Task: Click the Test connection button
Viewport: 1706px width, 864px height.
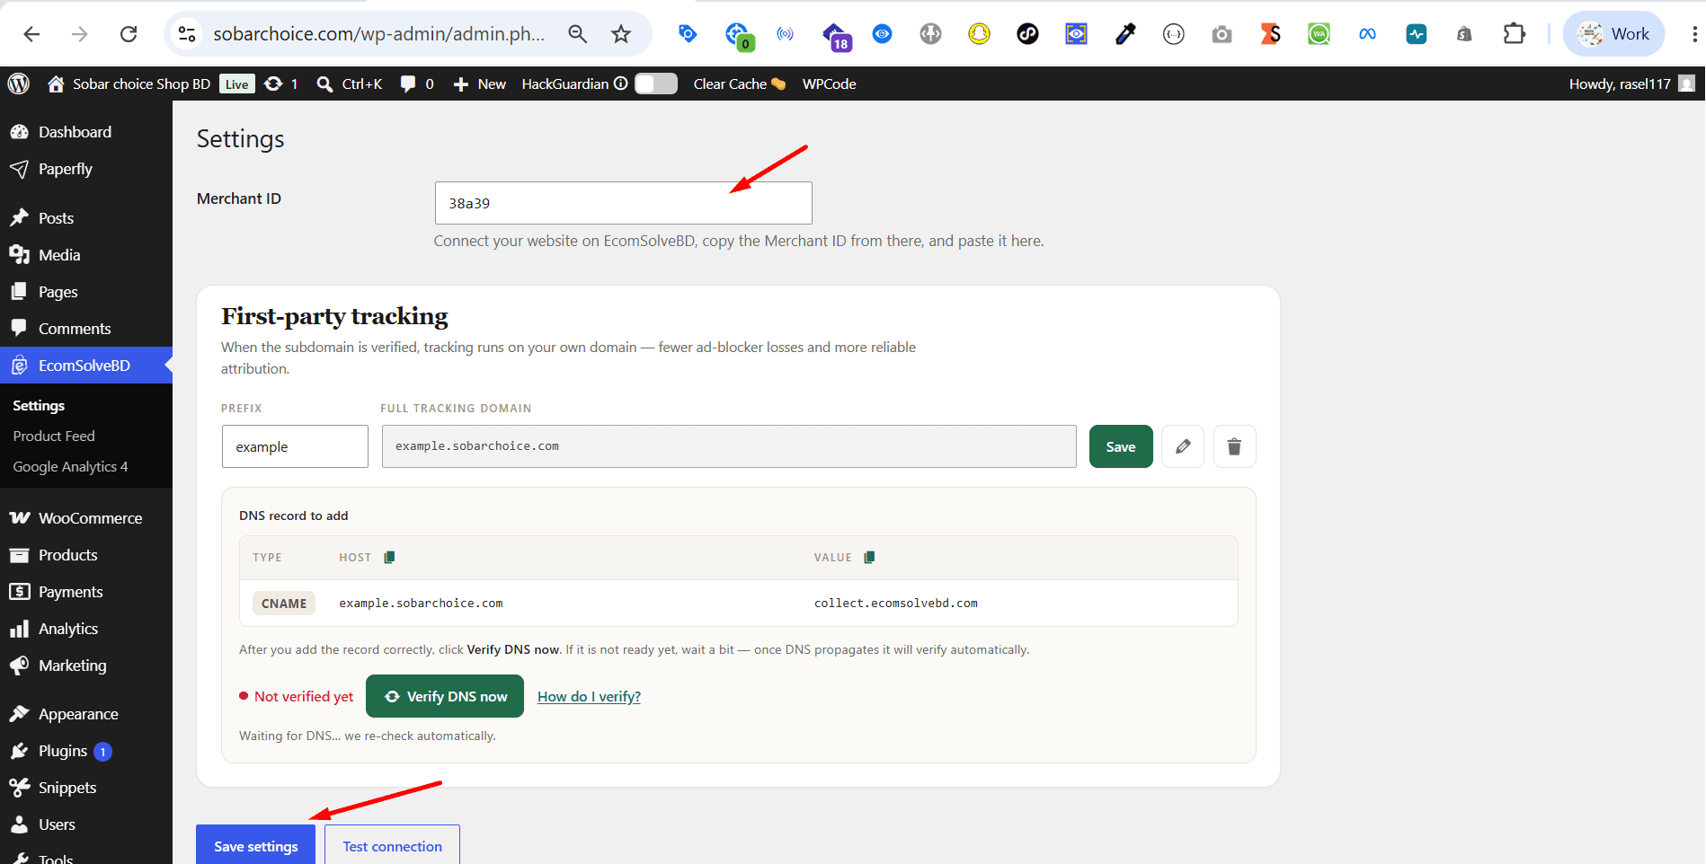Action: 393,845
